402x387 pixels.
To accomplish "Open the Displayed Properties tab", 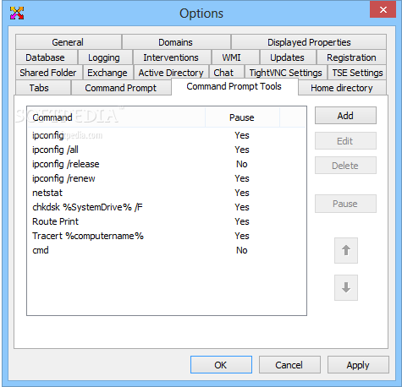I will coord(309,42).
